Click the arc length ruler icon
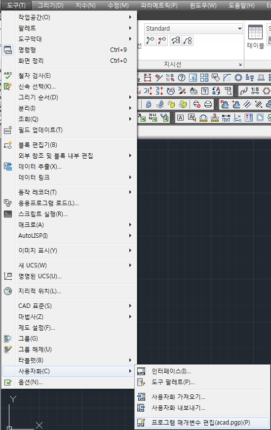The image size is (271, 430). click(x=203, y=118)
